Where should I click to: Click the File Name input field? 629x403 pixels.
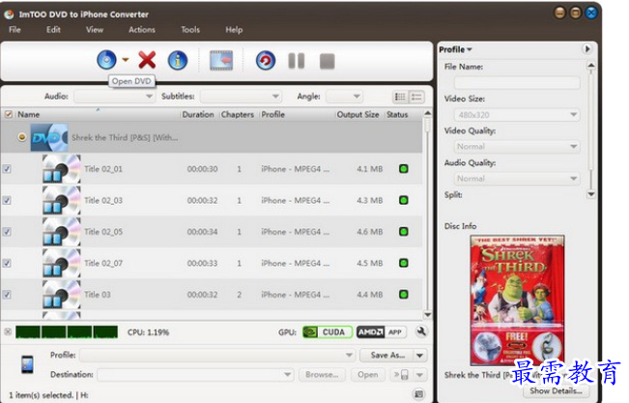click(x=517, y=83)
